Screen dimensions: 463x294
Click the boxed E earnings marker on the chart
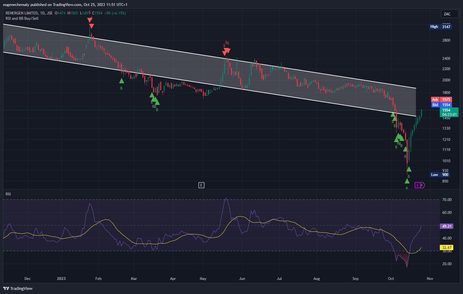pos(201,185)
